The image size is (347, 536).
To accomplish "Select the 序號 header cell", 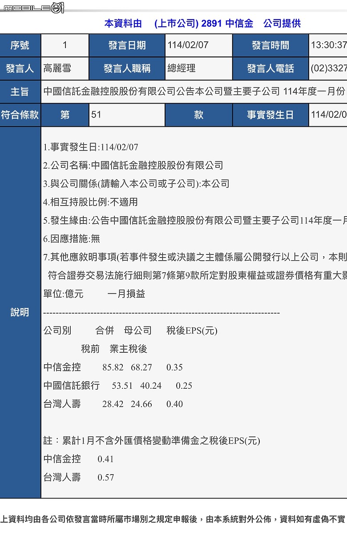I will click(x=20, y=45).
